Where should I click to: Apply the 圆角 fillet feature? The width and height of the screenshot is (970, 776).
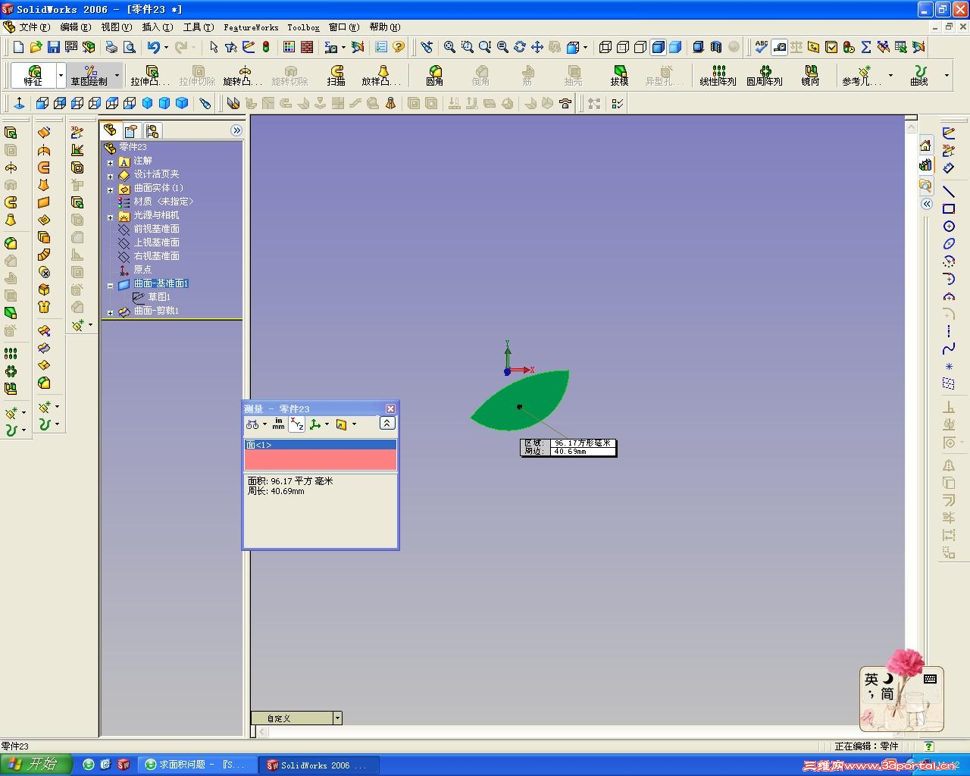click(x=434, y=75)
